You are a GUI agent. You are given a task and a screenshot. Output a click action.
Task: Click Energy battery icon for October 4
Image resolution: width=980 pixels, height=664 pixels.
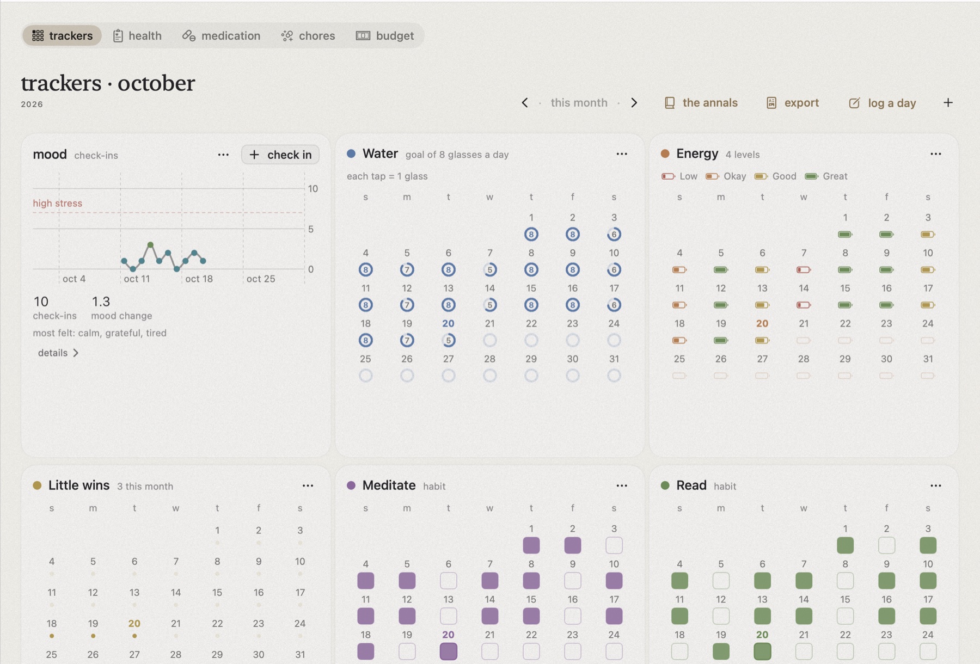pos(679,269)
